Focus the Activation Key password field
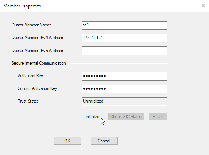 coord(124,76)
